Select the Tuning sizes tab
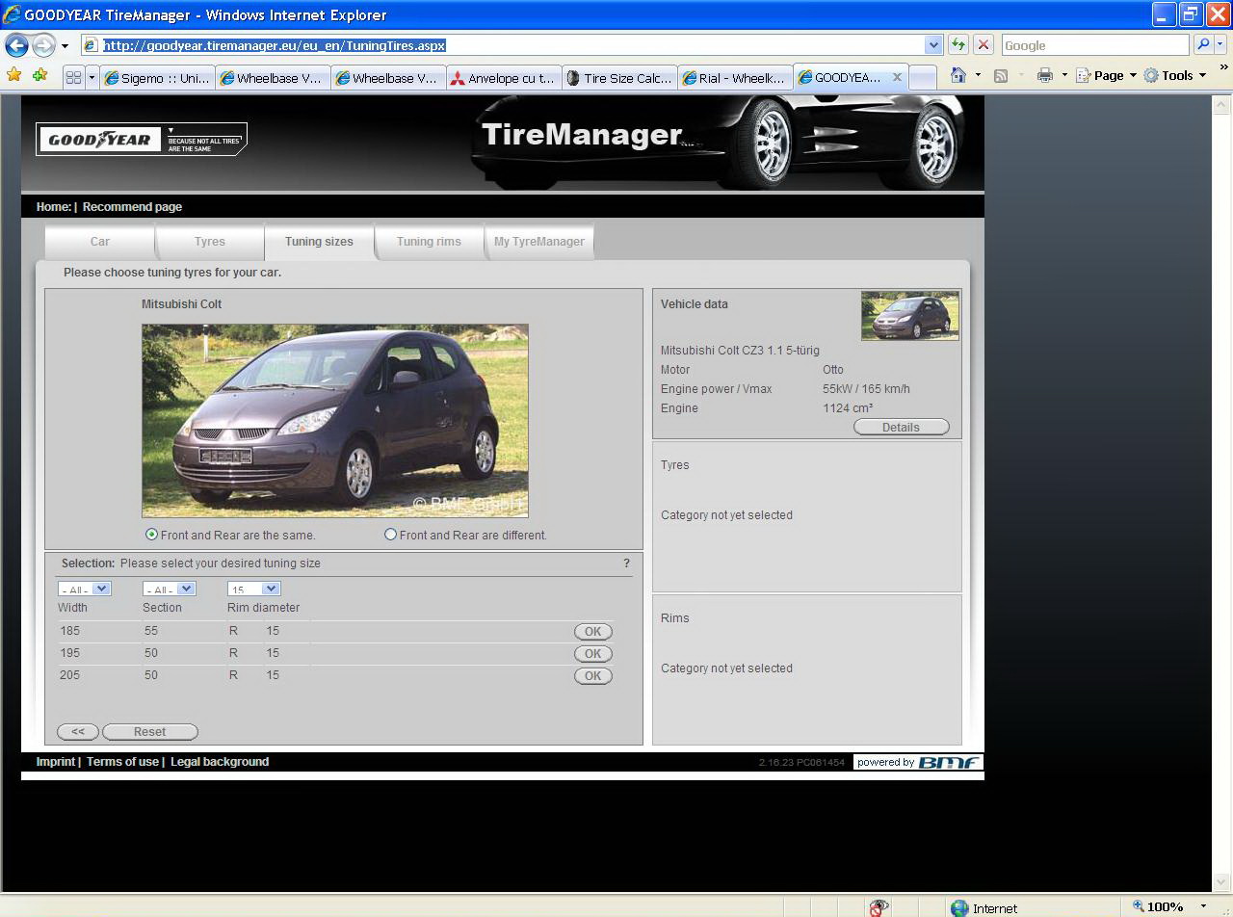Image resolution: width=1233 pixels, height=917 pixels. (319, 242)
